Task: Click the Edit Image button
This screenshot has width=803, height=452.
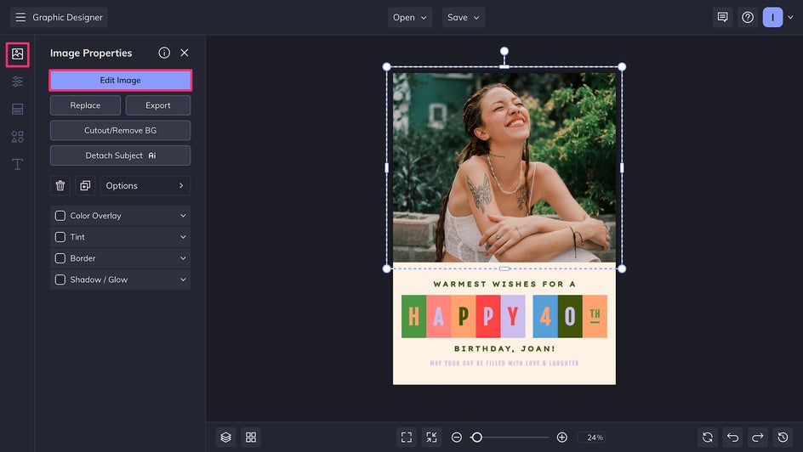Action: pyautogui.click(x=120, y=80)
